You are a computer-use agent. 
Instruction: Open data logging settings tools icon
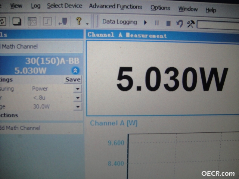191,24
